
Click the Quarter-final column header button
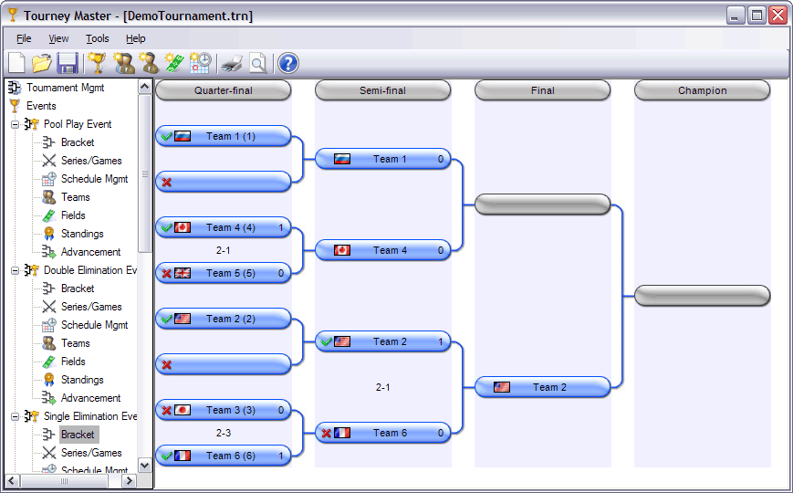(x=224, y=90)
